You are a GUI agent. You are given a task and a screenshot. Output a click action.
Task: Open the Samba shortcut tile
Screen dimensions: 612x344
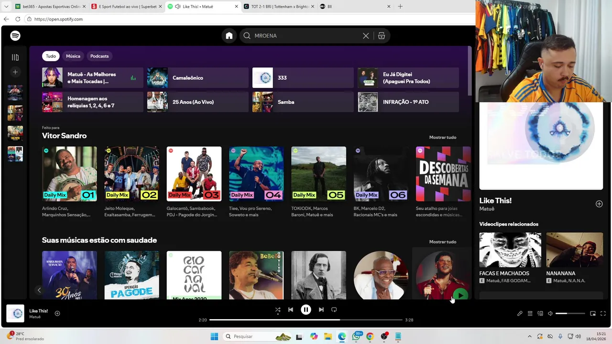pyautogui.click(x=303, y=102)
